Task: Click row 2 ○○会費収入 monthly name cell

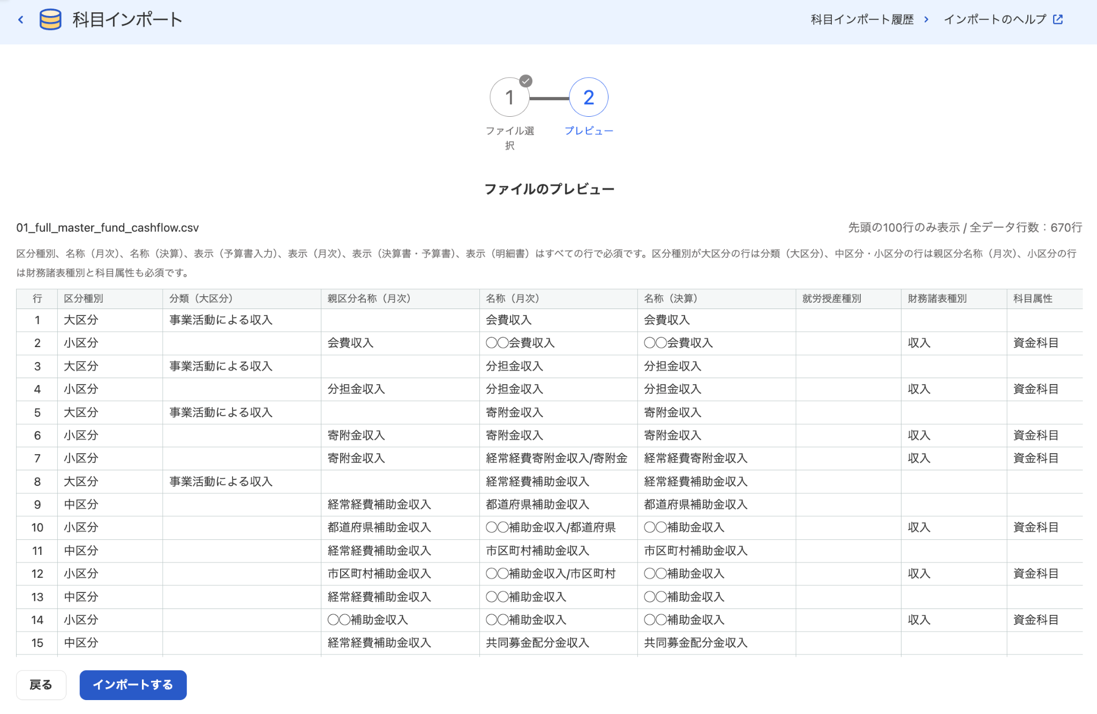Action: (x=558, y=343)
